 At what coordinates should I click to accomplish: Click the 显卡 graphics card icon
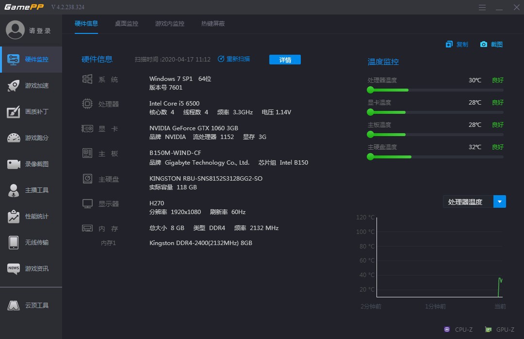tap(87, 128)
